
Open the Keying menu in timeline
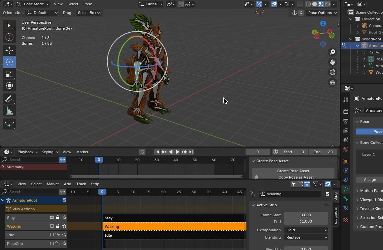click(49, 152)
